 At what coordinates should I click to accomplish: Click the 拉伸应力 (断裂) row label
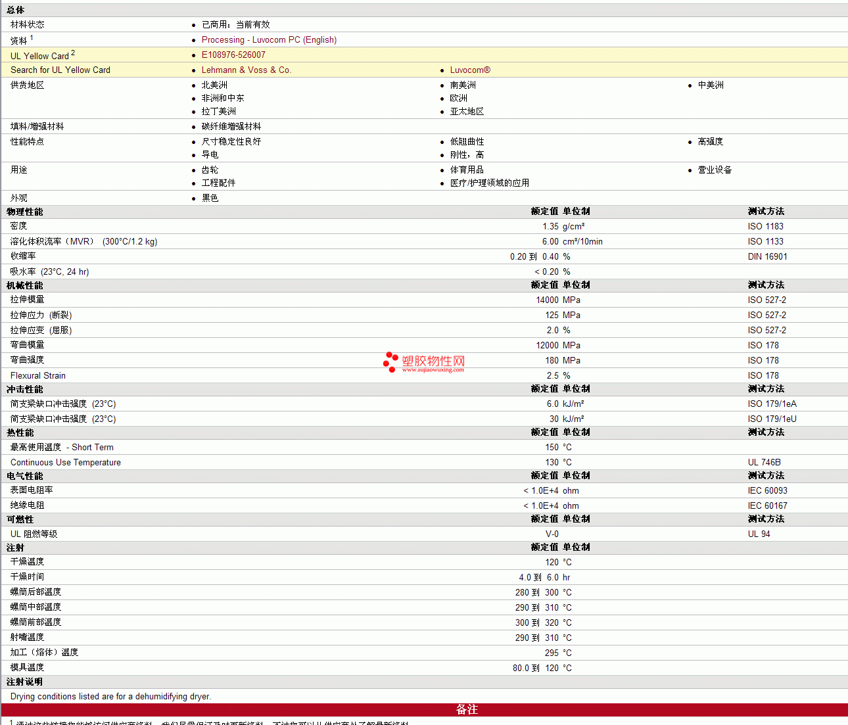click(x=41, y=315)
